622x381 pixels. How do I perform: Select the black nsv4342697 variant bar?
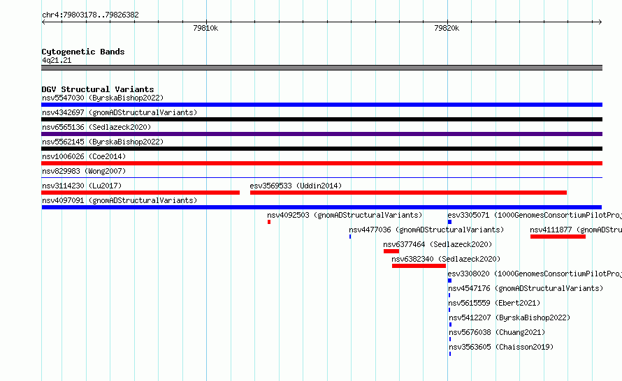coord(321,119)
